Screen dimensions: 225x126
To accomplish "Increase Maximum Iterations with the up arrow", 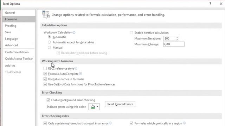I will click(x=177, y=37).
